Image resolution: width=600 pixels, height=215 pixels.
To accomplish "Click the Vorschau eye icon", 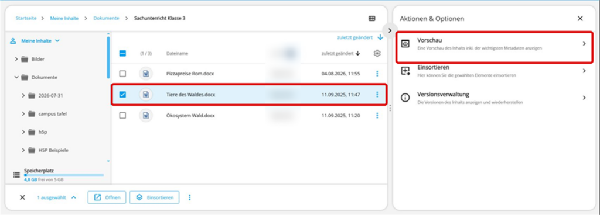I will tap(405, 44).
